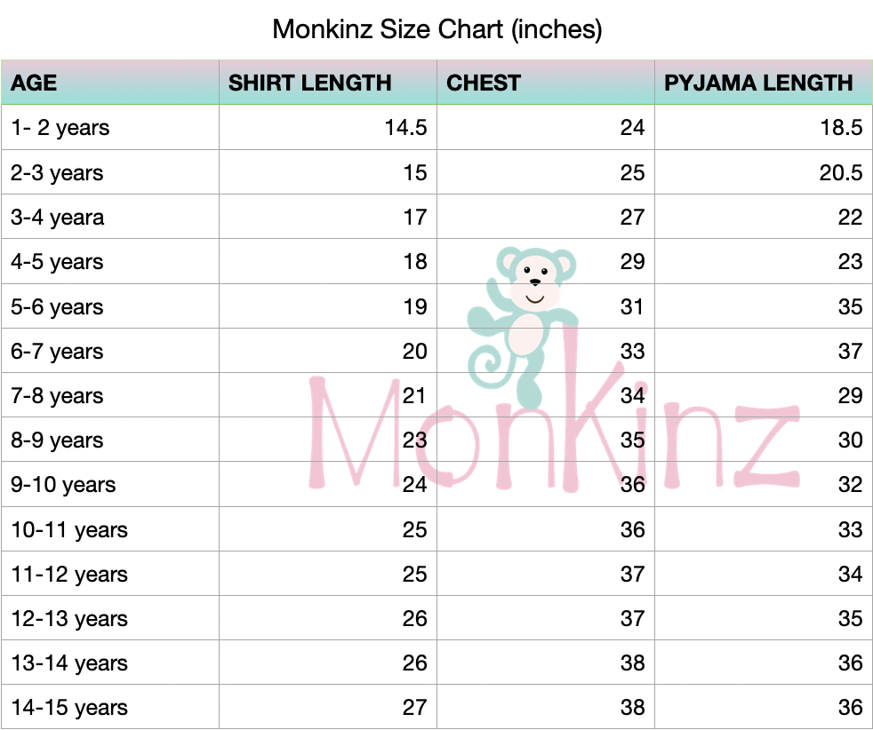873x730 pixels.
Task: Click the Monkinz Size Chart title
Action: click(437, 29)
